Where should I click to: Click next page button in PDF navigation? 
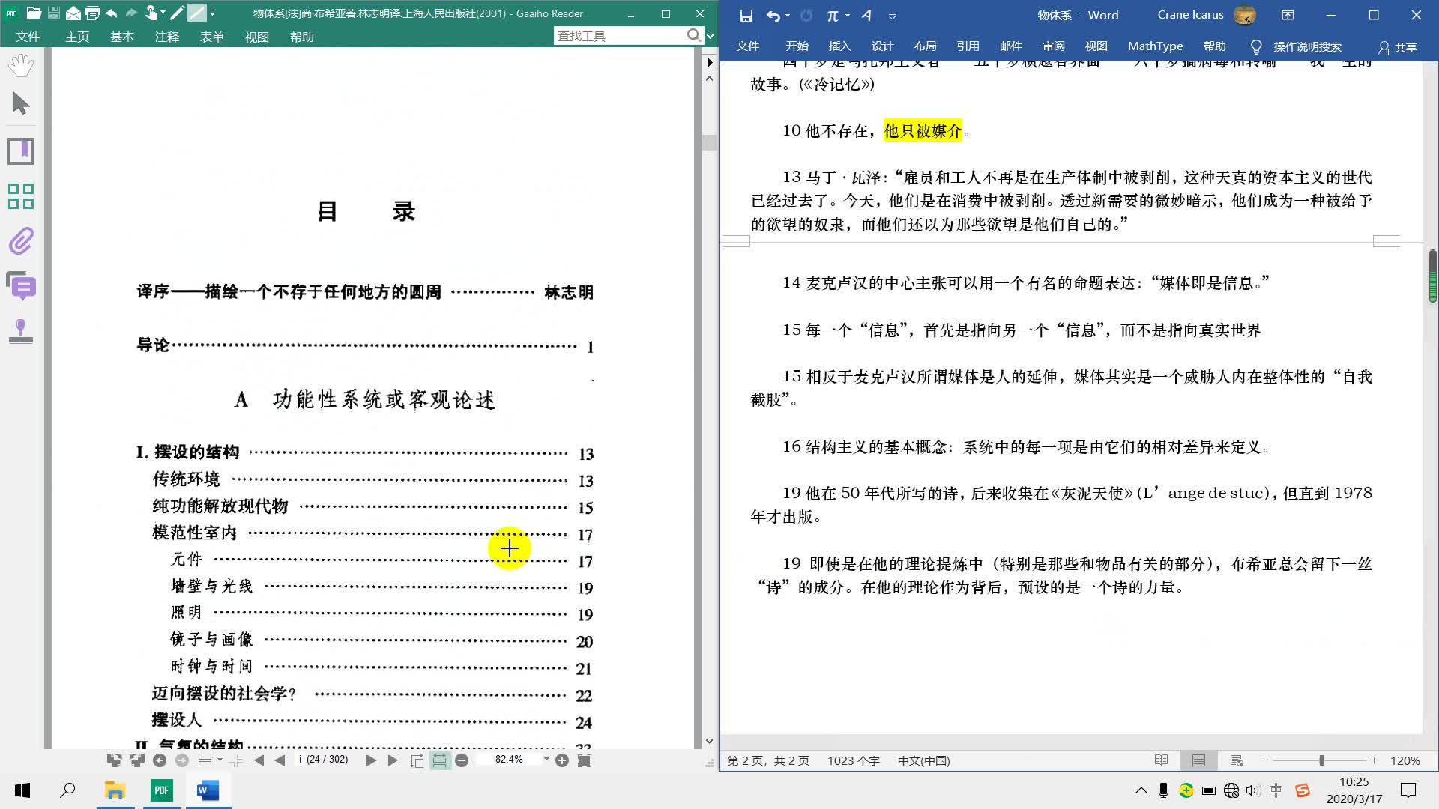(x=371, y=760)
